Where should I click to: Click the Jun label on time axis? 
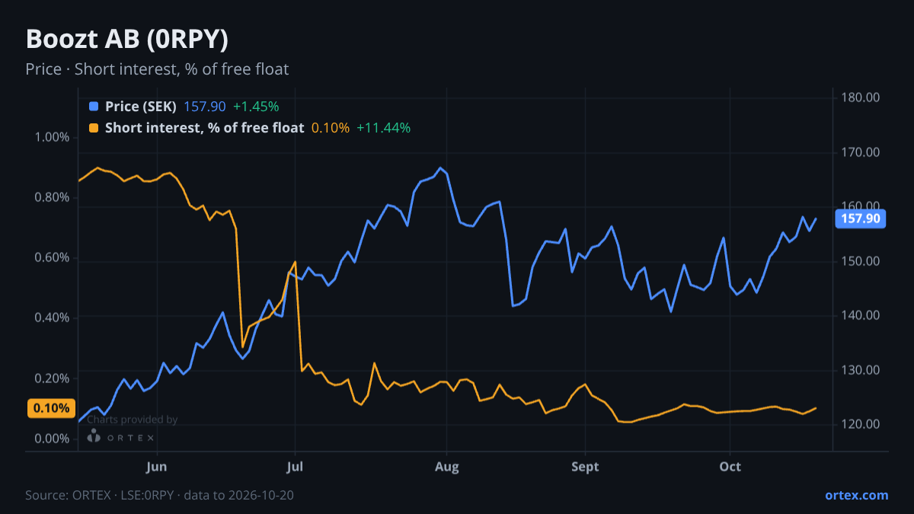pos(157,467)
